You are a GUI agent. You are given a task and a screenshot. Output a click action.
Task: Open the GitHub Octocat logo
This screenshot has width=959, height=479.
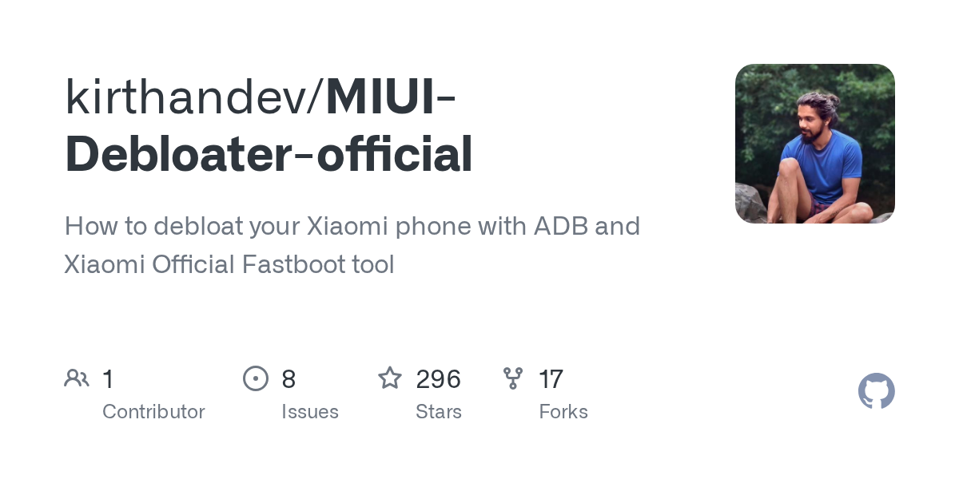click(x=876, y=392)
